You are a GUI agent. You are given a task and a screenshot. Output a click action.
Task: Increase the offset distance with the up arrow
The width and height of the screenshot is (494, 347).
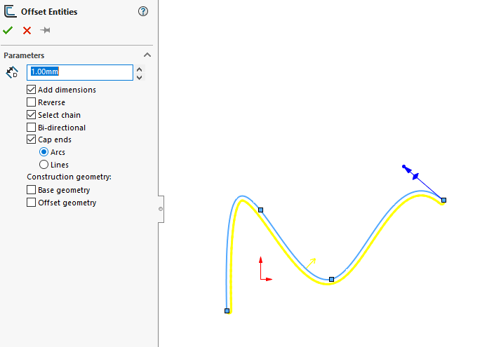(139, 69)
